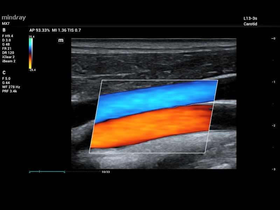Click the "m" probe orientation marker
This screenshot has height=210, width=280.
61,41
